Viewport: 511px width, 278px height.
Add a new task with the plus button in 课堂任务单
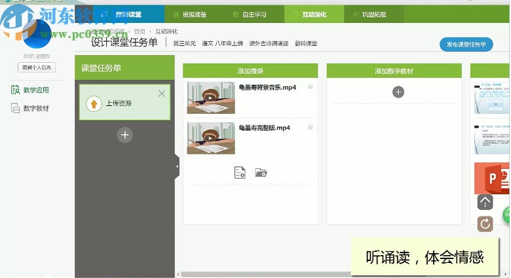125,135
